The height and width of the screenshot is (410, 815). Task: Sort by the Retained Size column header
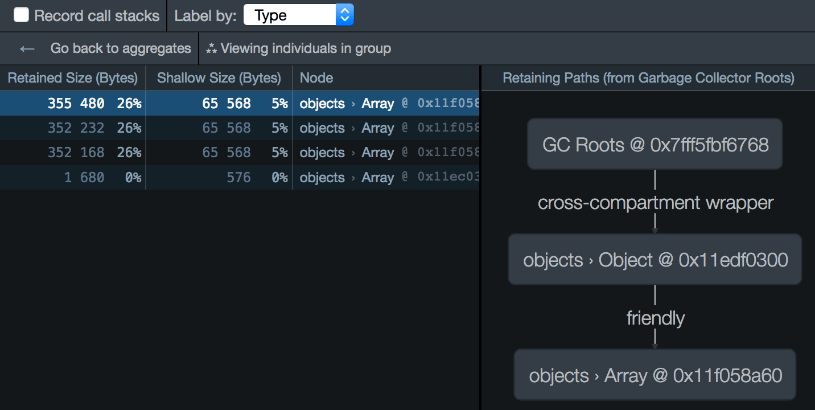pyautogui.click(x=73, y=77)
